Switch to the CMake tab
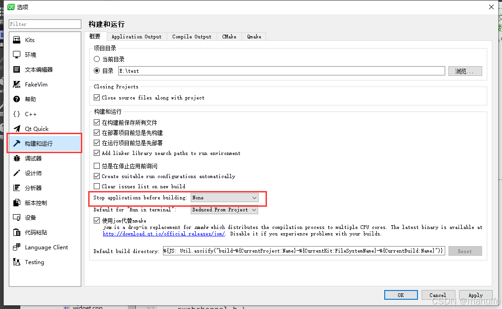The image size is (502, 309). point(229,37)
